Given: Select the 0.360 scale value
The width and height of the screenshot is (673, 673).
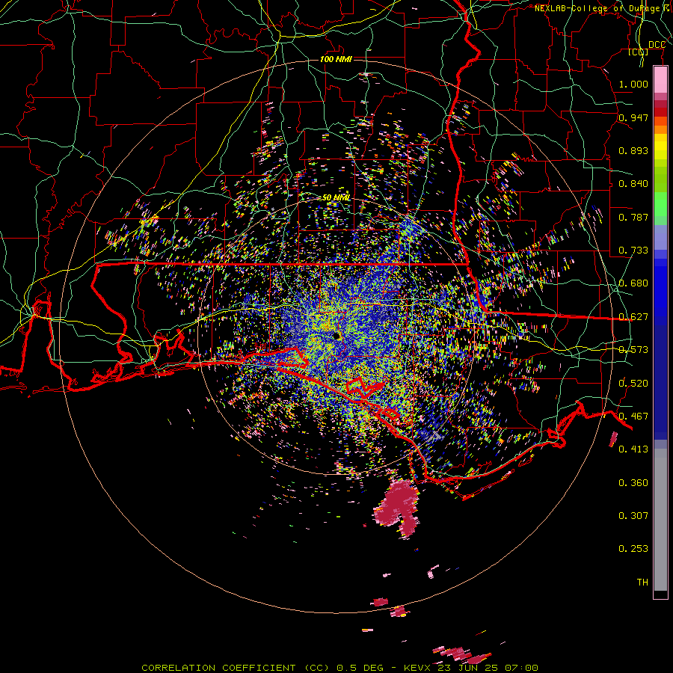Looking at the screenshot, I should click(633, 483).
